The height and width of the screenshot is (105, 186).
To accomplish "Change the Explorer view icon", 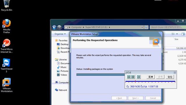I will tap(173, 34).
